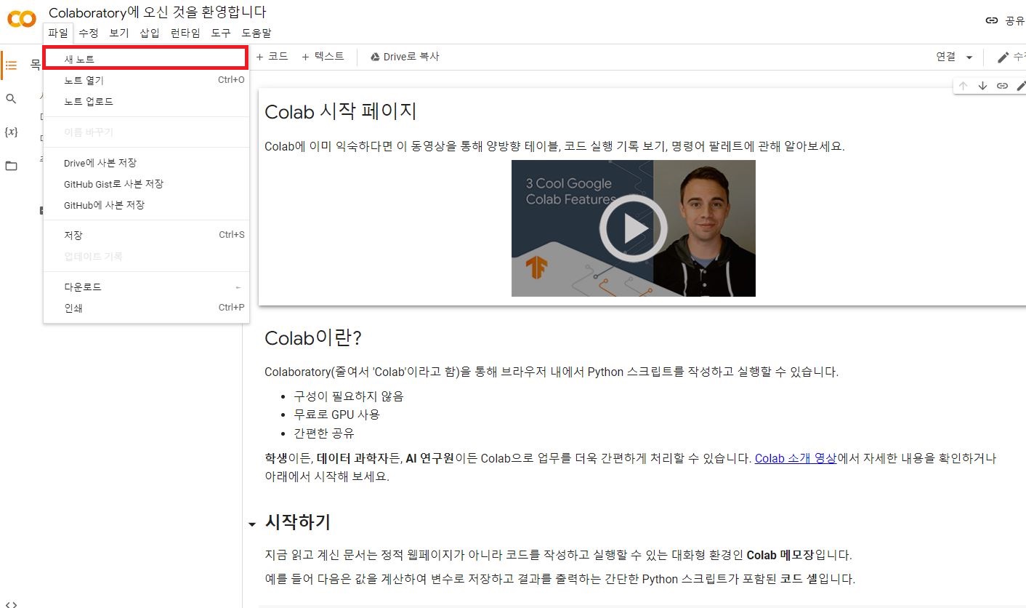Click the Colab CO logo
1026x608 pixels.
pos(22,20)
